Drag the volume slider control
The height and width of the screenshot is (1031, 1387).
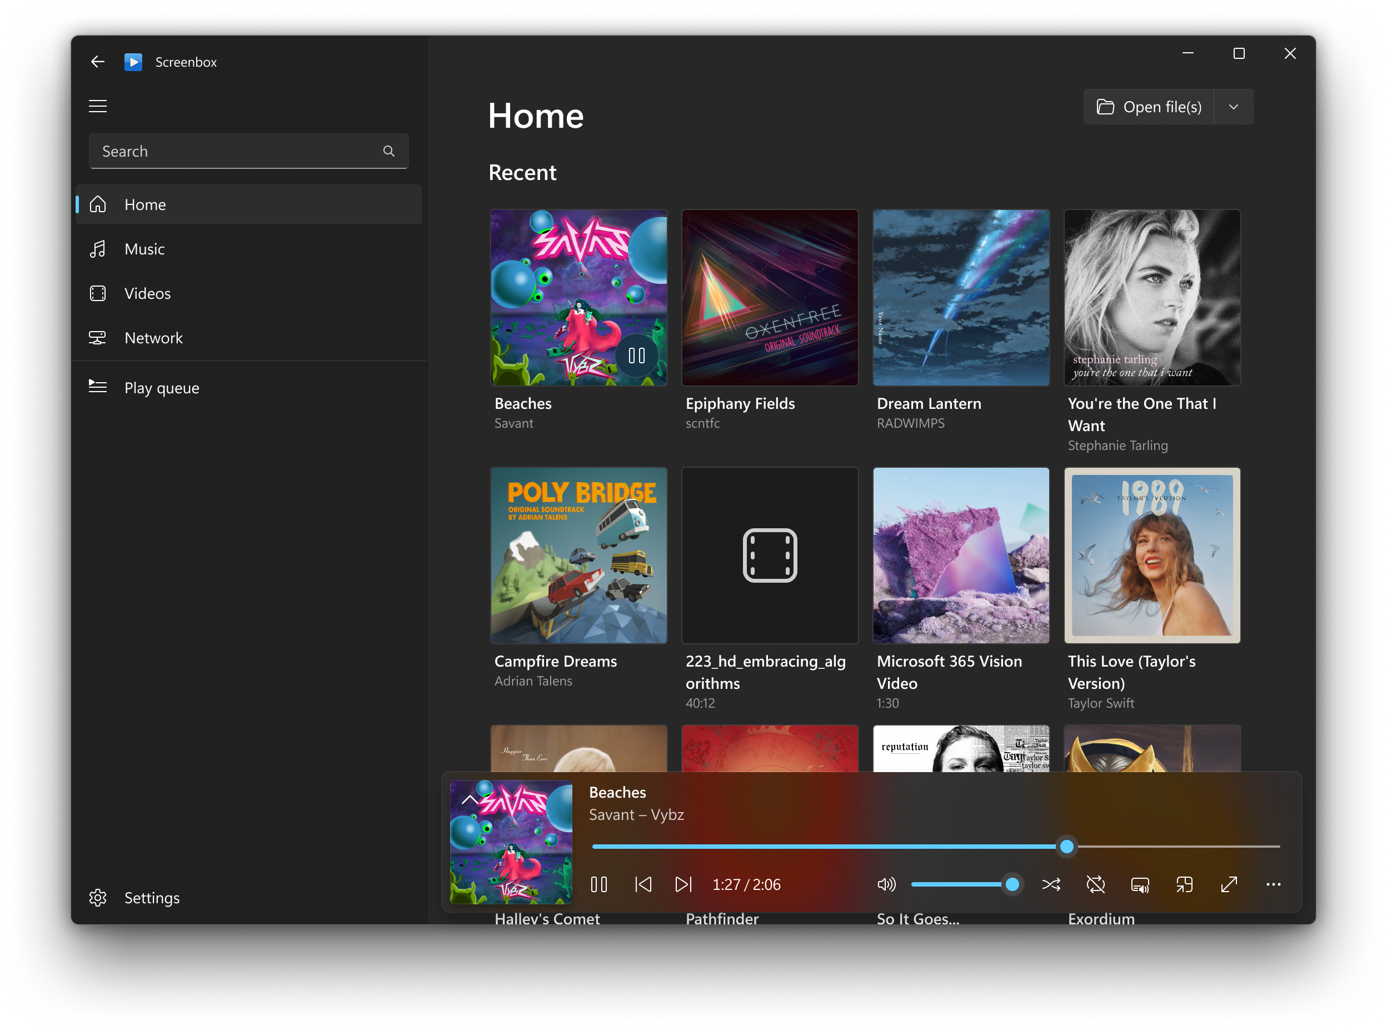(1011, 885)
